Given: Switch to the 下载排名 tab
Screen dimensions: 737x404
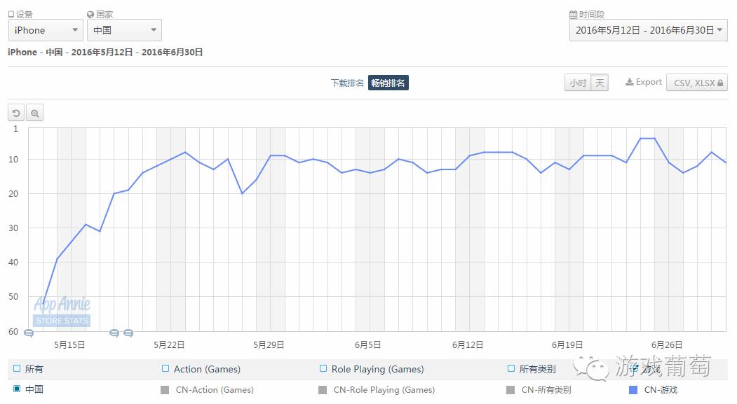Looking at the screenshot, I should pos(347,83).
